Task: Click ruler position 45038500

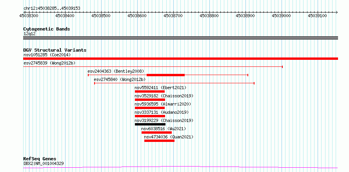Action: point(101,16)
